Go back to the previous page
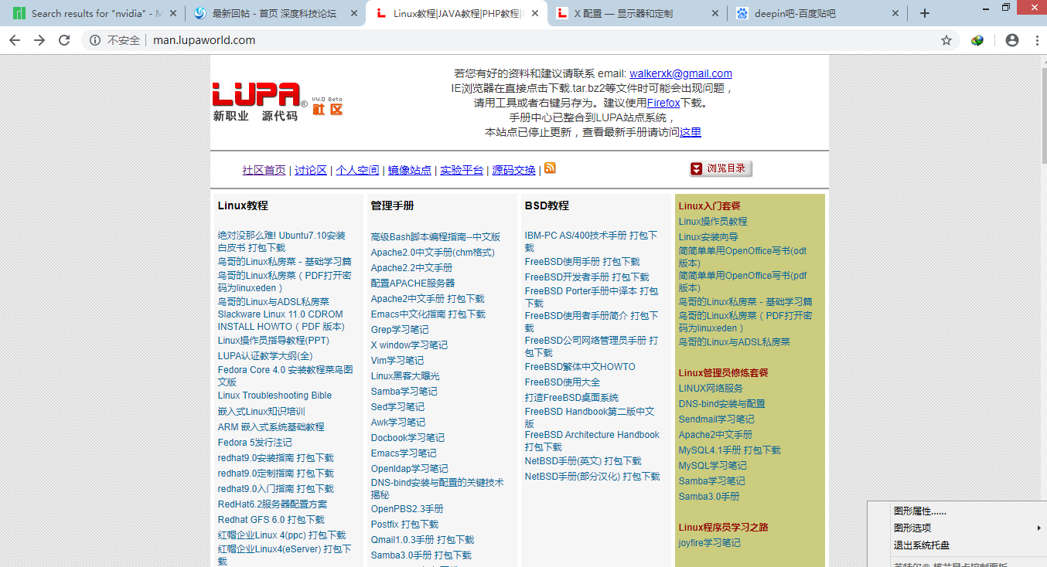This screenshot has width=1047, height=567. pyautogui.click(x=15, y=40)
